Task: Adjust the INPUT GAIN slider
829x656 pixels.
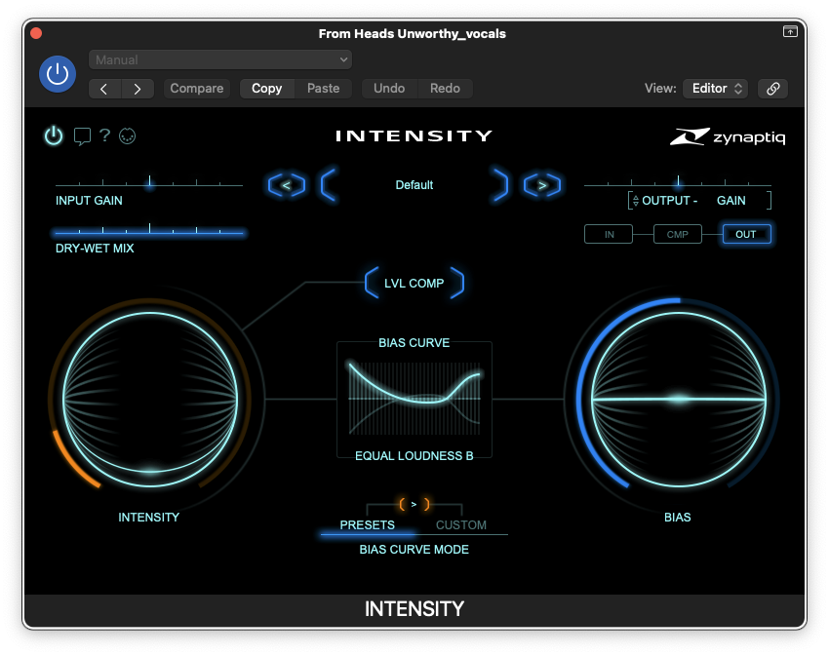Action: click(x=149, y=183)
